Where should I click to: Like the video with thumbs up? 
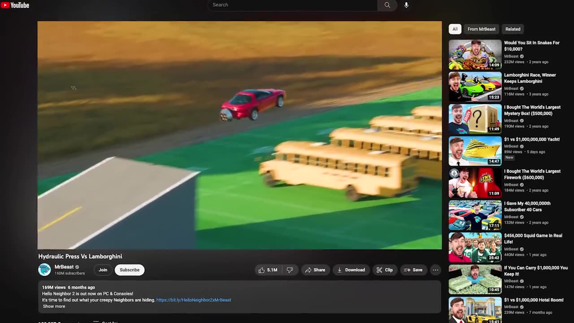268,270
